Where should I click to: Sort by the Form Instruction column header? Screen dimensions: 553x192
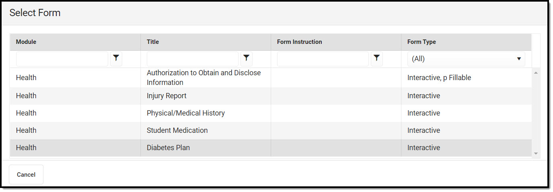coord(299,42)
